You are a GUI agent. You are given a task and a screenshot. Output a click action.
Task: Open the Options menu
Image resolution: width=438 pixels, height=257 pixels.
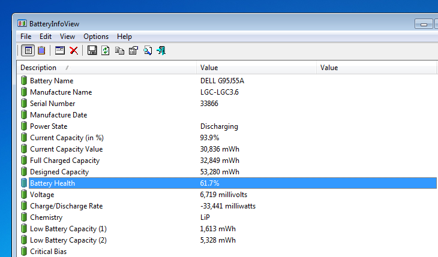click(x=96, y=37)
